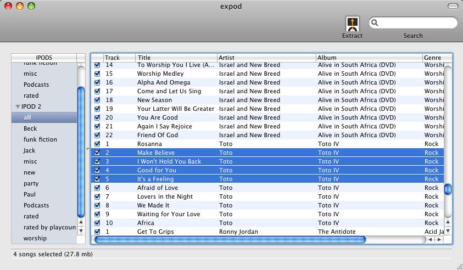Click the selected song 'Good for You'

pos(157,170)
